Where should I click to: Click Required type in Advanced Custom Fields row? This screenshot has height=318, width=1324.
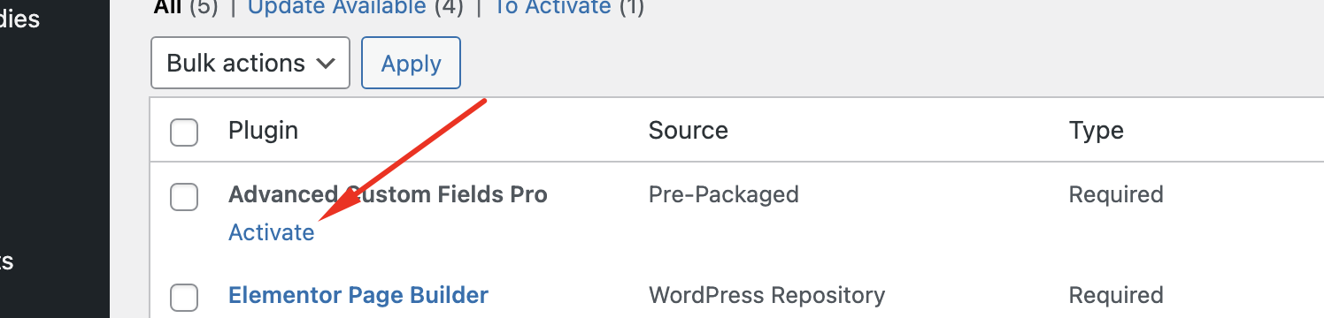click(1116, 194)
